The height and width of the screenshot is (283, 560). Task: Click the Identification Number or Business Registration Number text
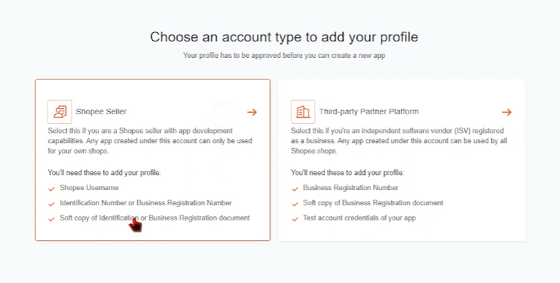(146, 202)
